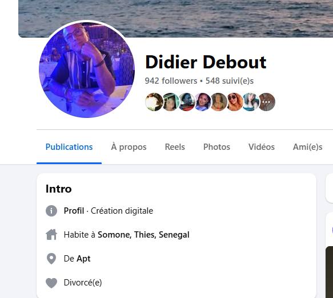
Task: Open the À propos tab
Action: pos(129,147)
